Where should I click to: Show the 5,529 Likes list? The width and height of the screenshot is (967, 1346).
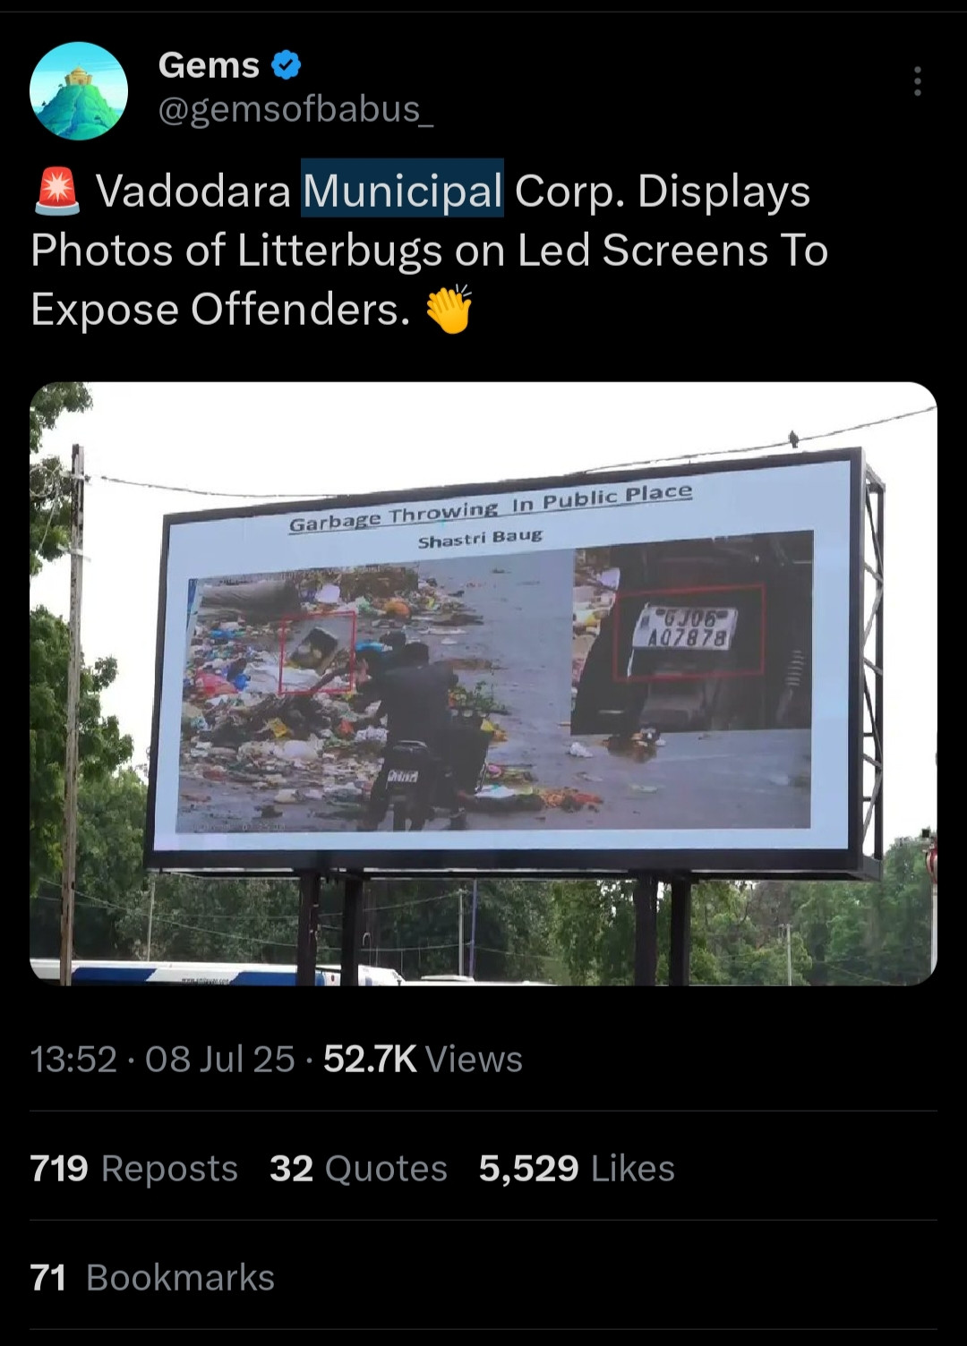pyautogui.click(x=577, y=1168)
